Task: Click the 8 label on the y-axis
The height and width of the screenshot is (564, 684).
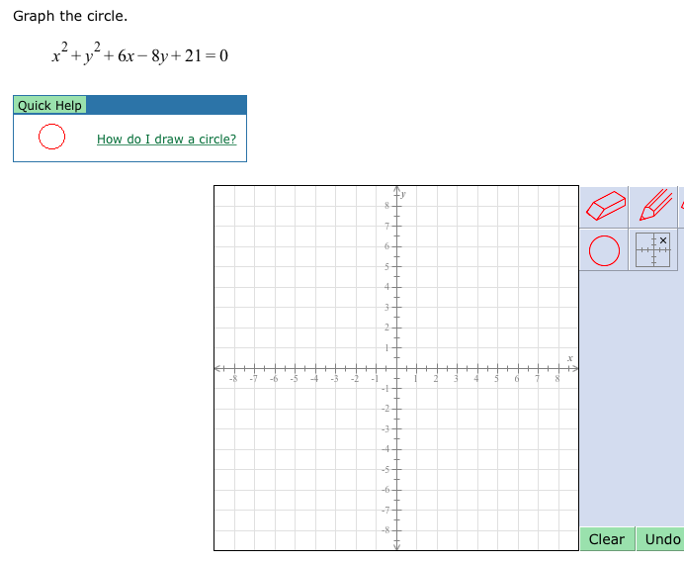Action: (x=386, y=206)
